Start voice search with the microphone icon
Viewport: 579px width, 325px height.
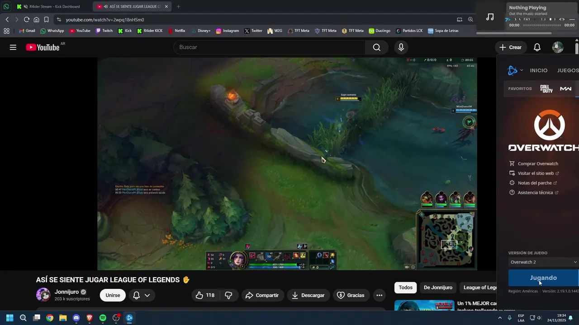(x=401, y=47)
